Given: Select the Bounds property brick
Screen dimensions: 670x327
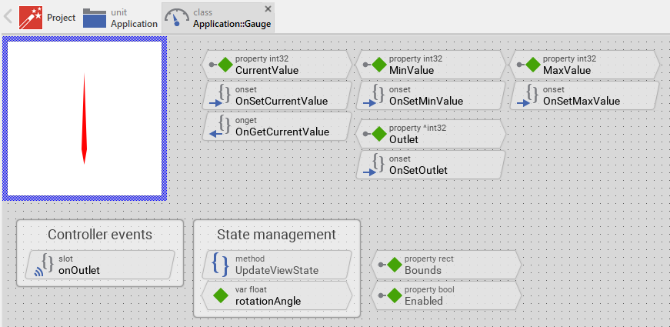Looking at the screenshot, I should coord(446,265).
